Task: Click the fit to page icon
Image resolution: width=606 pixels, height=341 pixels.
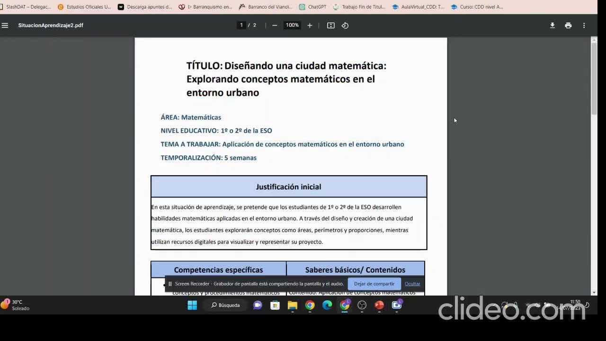Action: (331, 26)
